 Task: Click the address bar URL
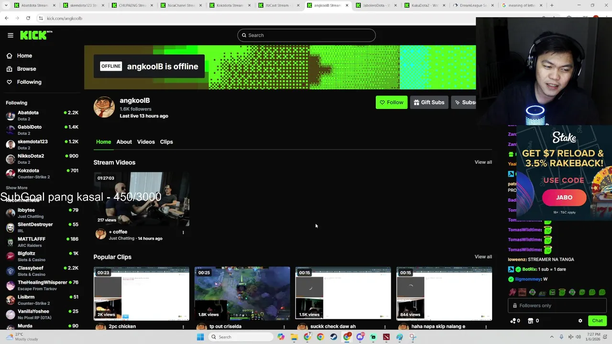click(65, 18)
